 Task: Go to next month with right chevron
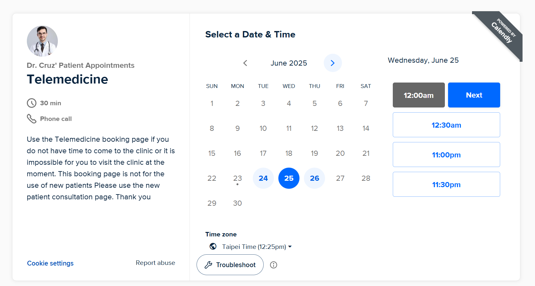[x=333, y=63]
